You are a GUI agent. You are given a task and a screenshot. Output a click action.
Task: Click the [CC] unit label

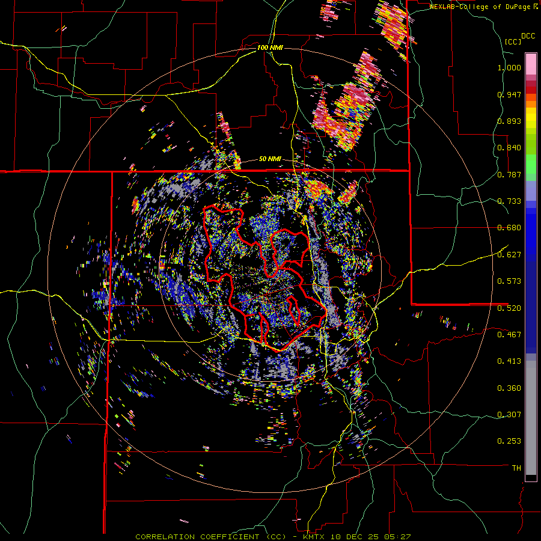[x=513, y=41]
